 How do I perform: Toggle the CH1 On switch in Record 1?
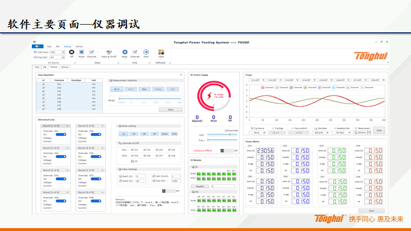[x=61, y=134]
